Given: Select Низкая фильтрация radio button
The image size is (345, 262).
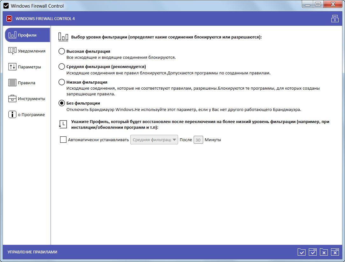Looking at the screenshot, I should 62,82.
